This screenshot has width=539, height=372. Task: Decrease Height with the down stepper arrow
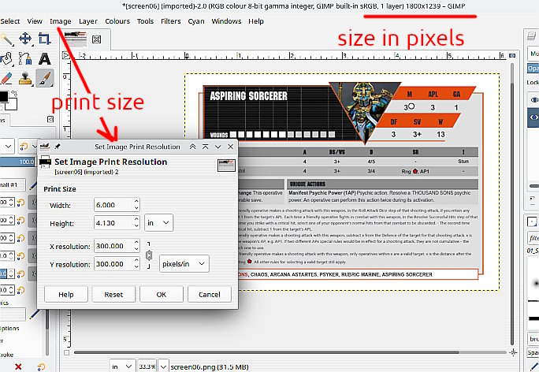pos(136,226)
